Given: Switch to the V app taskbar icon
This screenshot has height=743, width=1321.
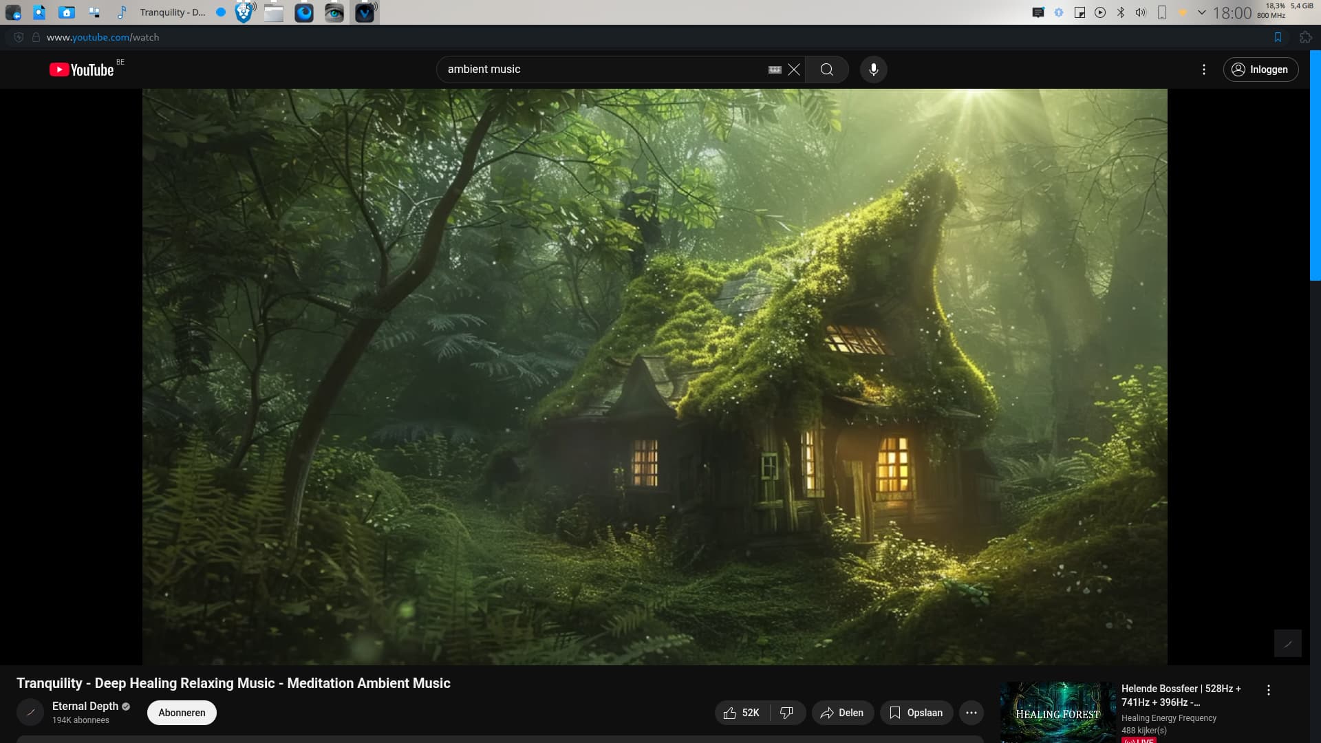Looking at the screenshot, I should [x=365, y=12].
